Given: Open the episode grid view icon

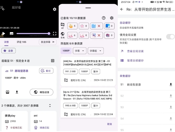Looking at the screenshot, I should (x=53, y=61).
